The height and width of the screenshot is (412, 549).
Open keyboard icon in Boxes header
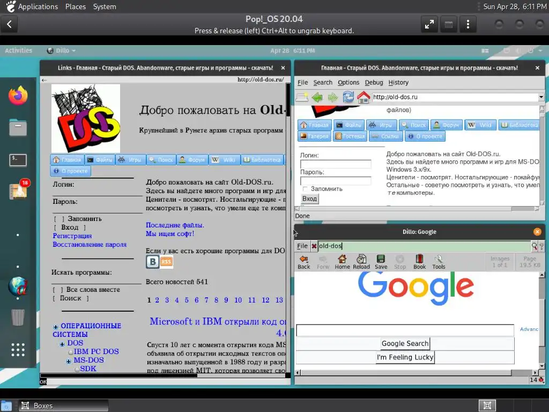coord(449,24)
